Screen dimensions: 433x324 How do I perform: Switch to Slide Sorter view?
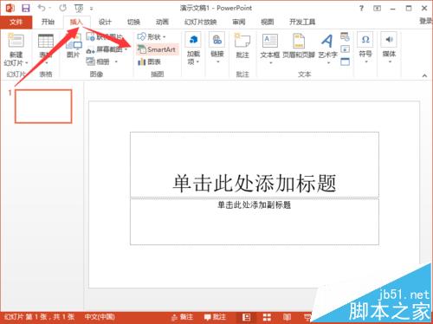click(x=267, y=317)
